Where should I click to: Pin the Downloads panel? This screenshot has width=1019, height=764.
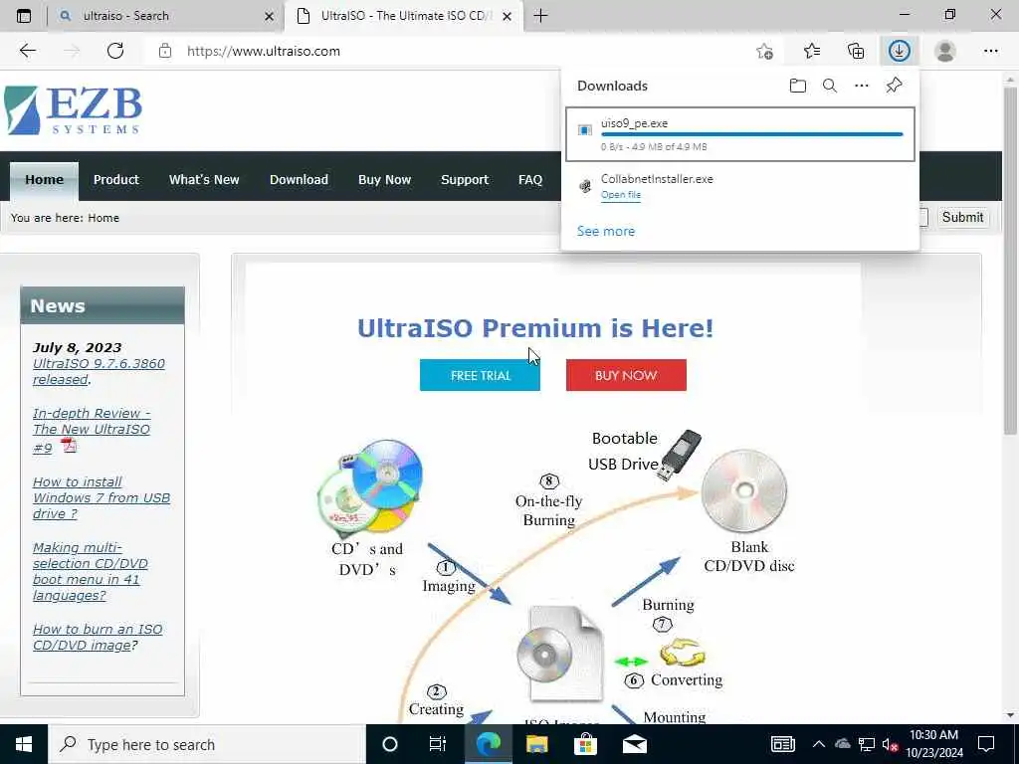click(x=895, y=86)
